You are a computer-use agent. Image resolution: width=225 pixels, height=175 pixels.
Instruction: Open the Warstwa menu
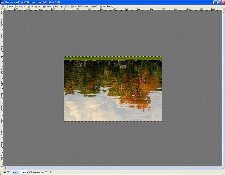[47, 6]
